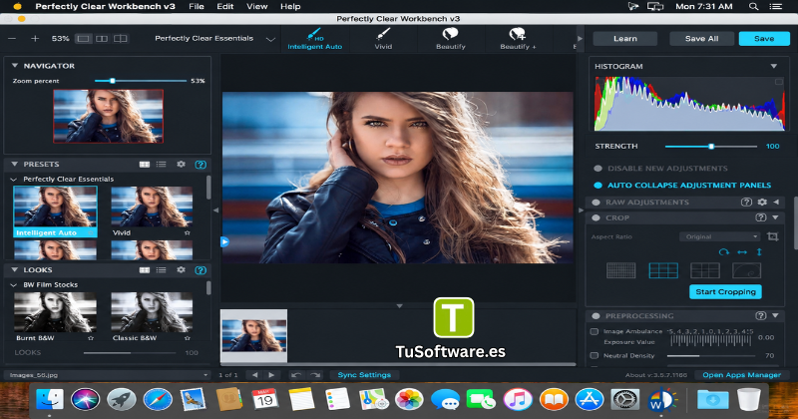Click the Learn button

click(x=625, y=39)
